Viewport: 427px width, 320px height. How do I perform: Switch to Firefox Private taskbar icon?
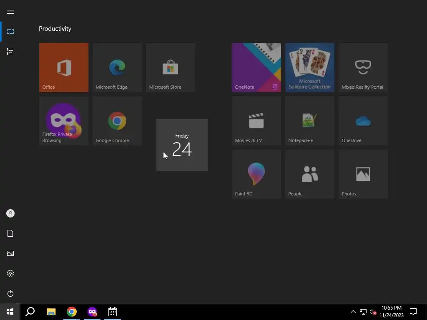(92, 312)
